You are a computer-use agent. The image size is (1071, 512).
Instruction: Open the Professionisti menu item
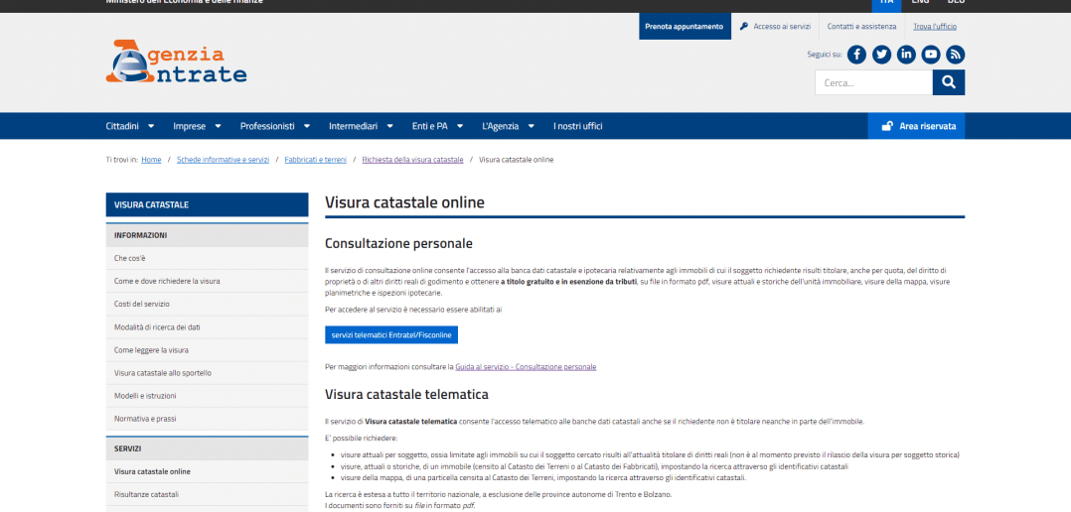point(267,126)
